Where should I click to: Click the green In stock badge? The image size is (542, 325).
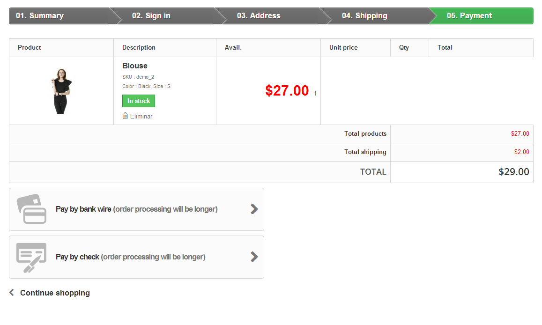[139, 101]
